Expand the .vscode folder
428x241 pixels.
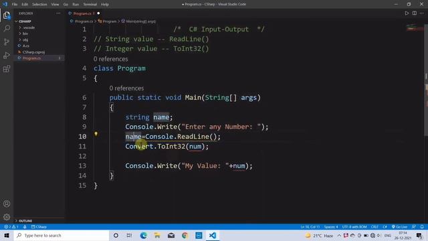click(29, 27)
